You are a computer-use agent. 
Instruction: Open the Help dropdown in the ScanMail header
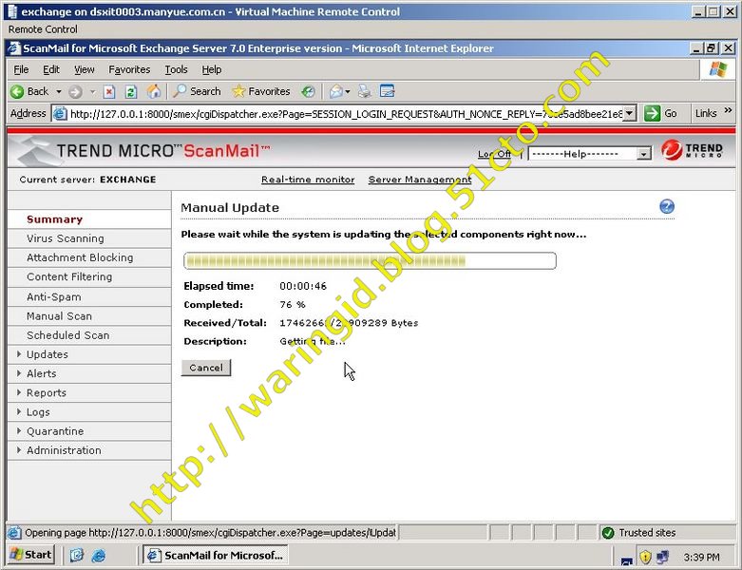coord(589,154)
